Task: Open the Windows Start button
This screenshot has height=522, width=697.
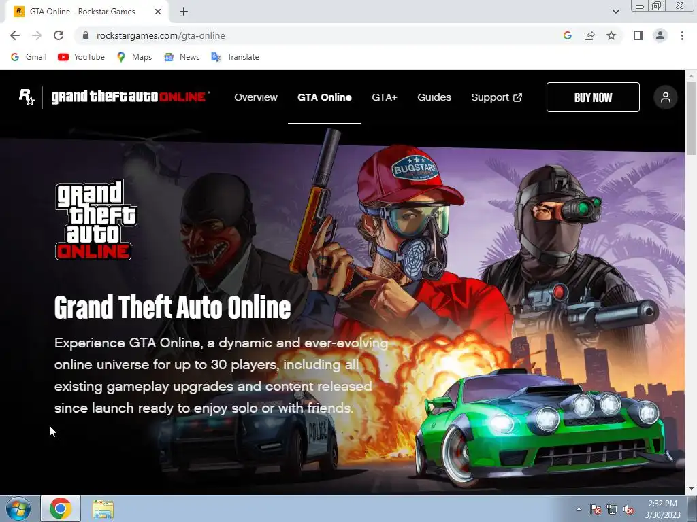Action: pos(18,509)
